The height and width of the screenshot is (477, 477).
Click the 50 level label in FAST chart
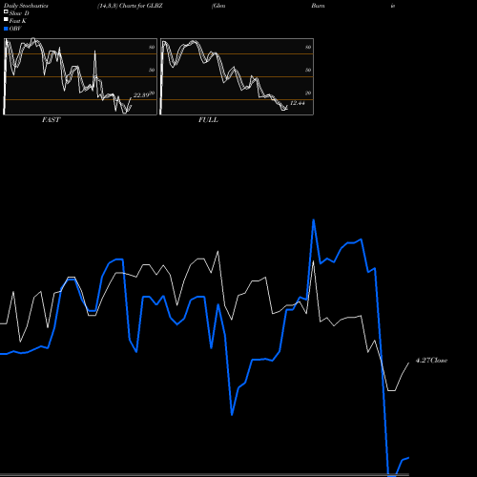pyautogui.click(x=152, y=70)
